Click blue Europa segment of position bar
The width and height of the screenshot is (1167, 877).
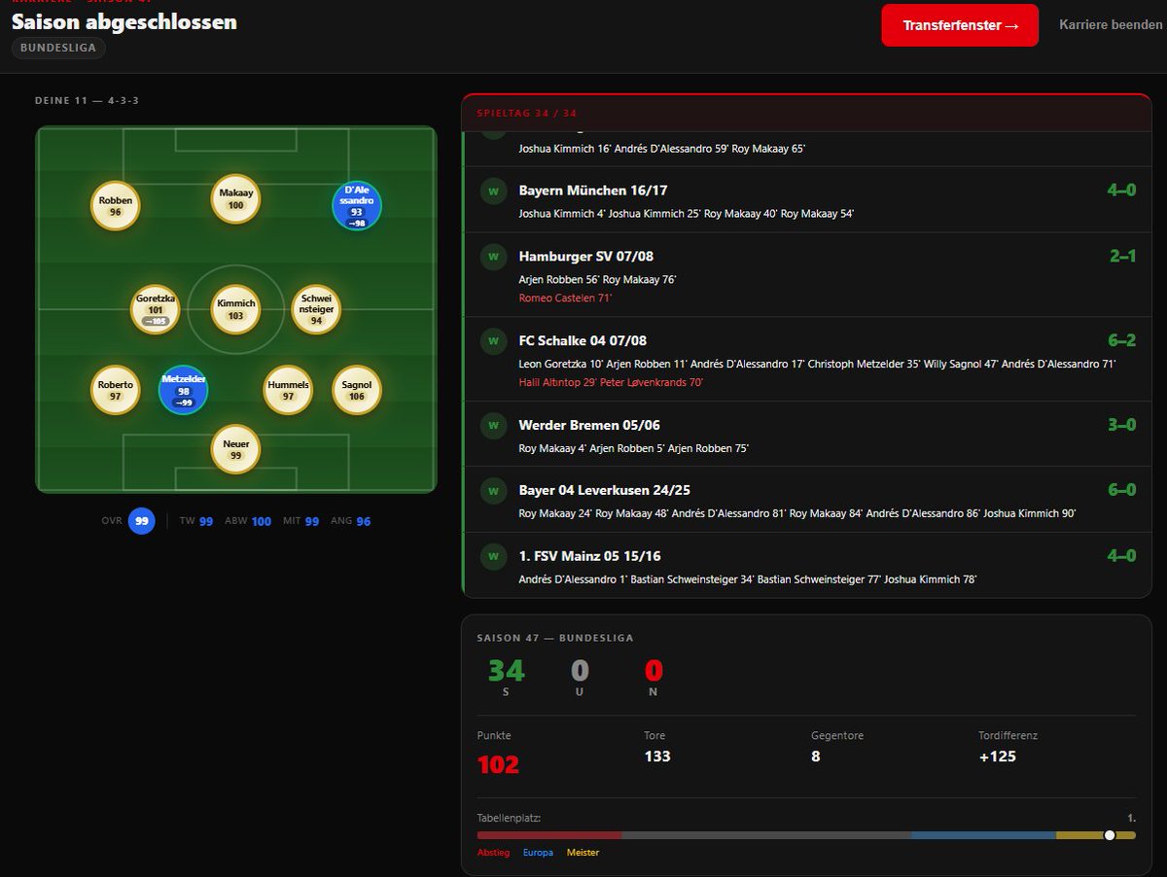coord(984,835)
